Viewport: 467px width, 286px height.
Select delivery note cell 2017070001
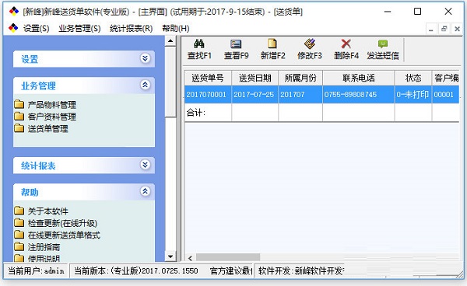[x=208, y=95]
